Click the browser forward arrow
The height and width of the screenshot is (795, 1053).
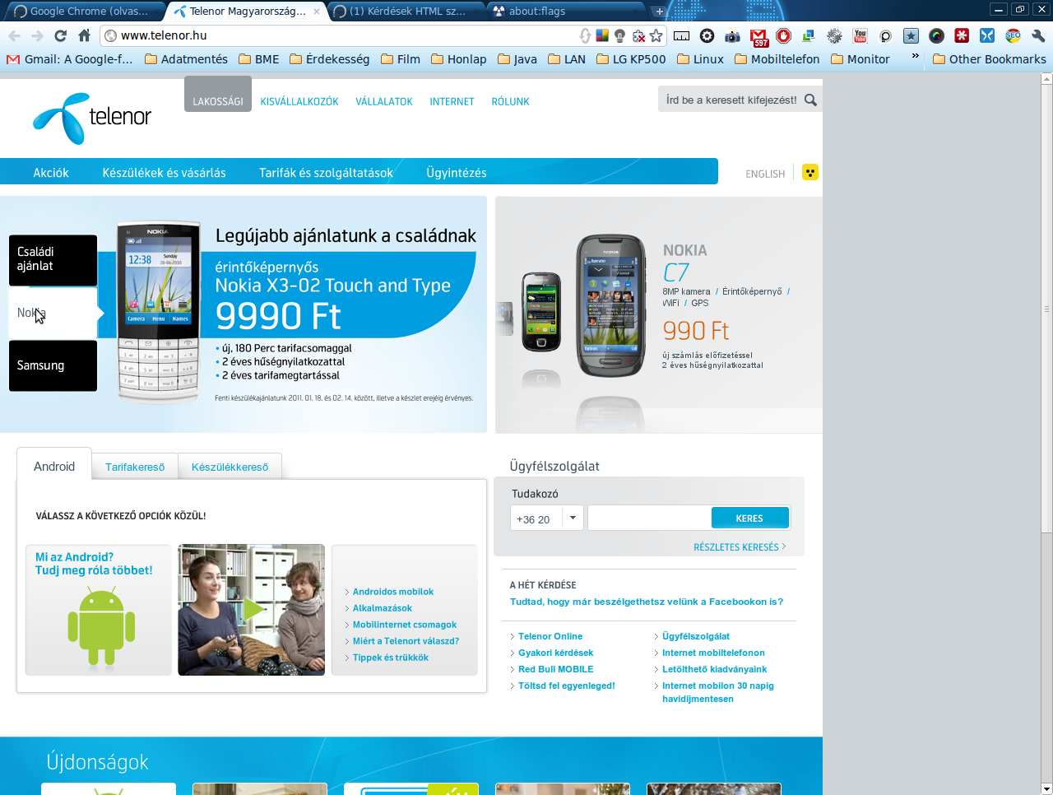point(37,35)
